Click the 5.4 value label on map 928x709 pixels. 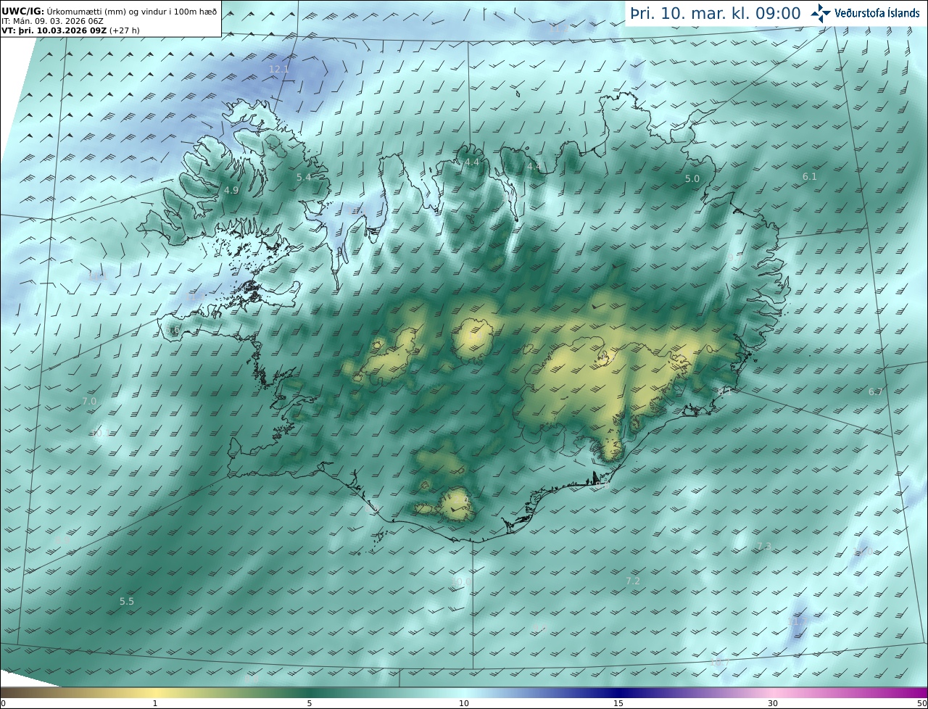tap(304, 178)
